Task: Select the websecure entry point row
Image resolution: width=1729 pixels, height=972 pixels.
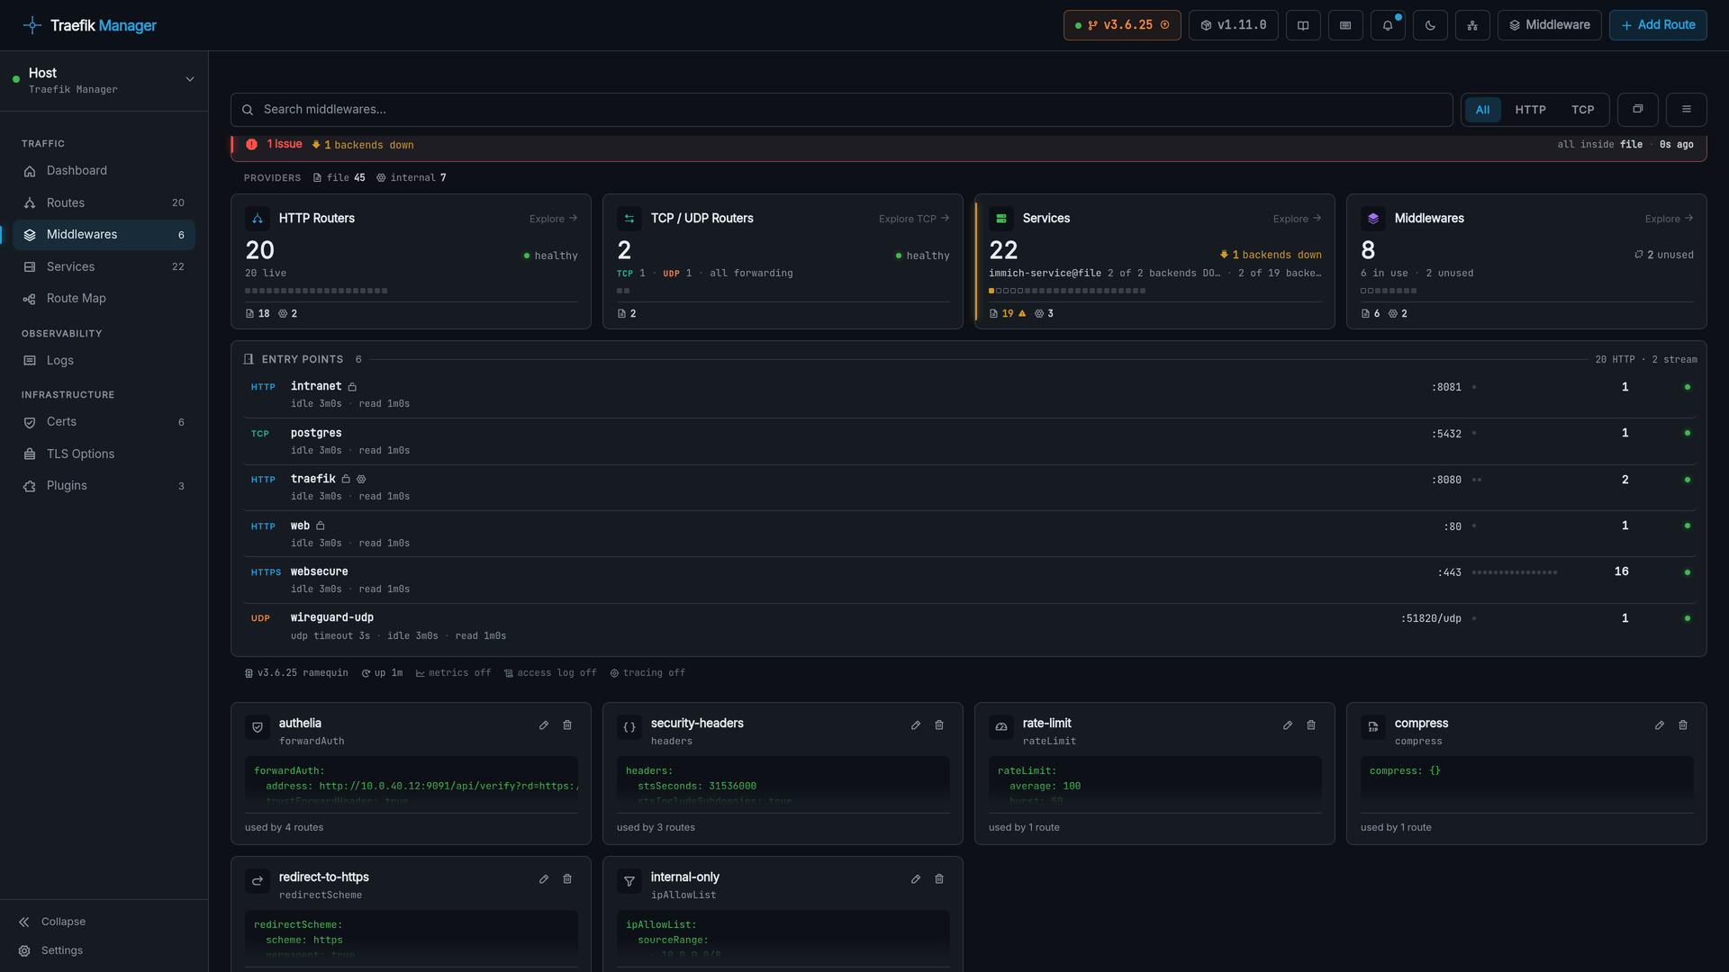Action: (968, 580)
